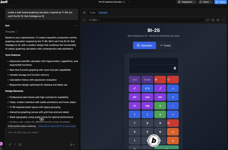Click the log key
This screenshot has width=228, height=150.
(x=147, y=106)
